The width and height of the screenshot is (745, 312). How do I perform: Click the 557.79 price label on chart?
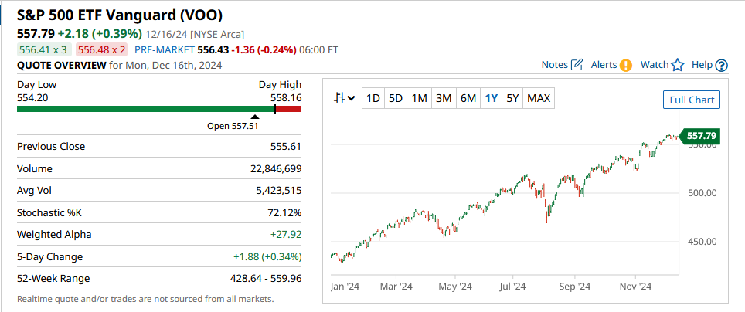pos(701,136)
